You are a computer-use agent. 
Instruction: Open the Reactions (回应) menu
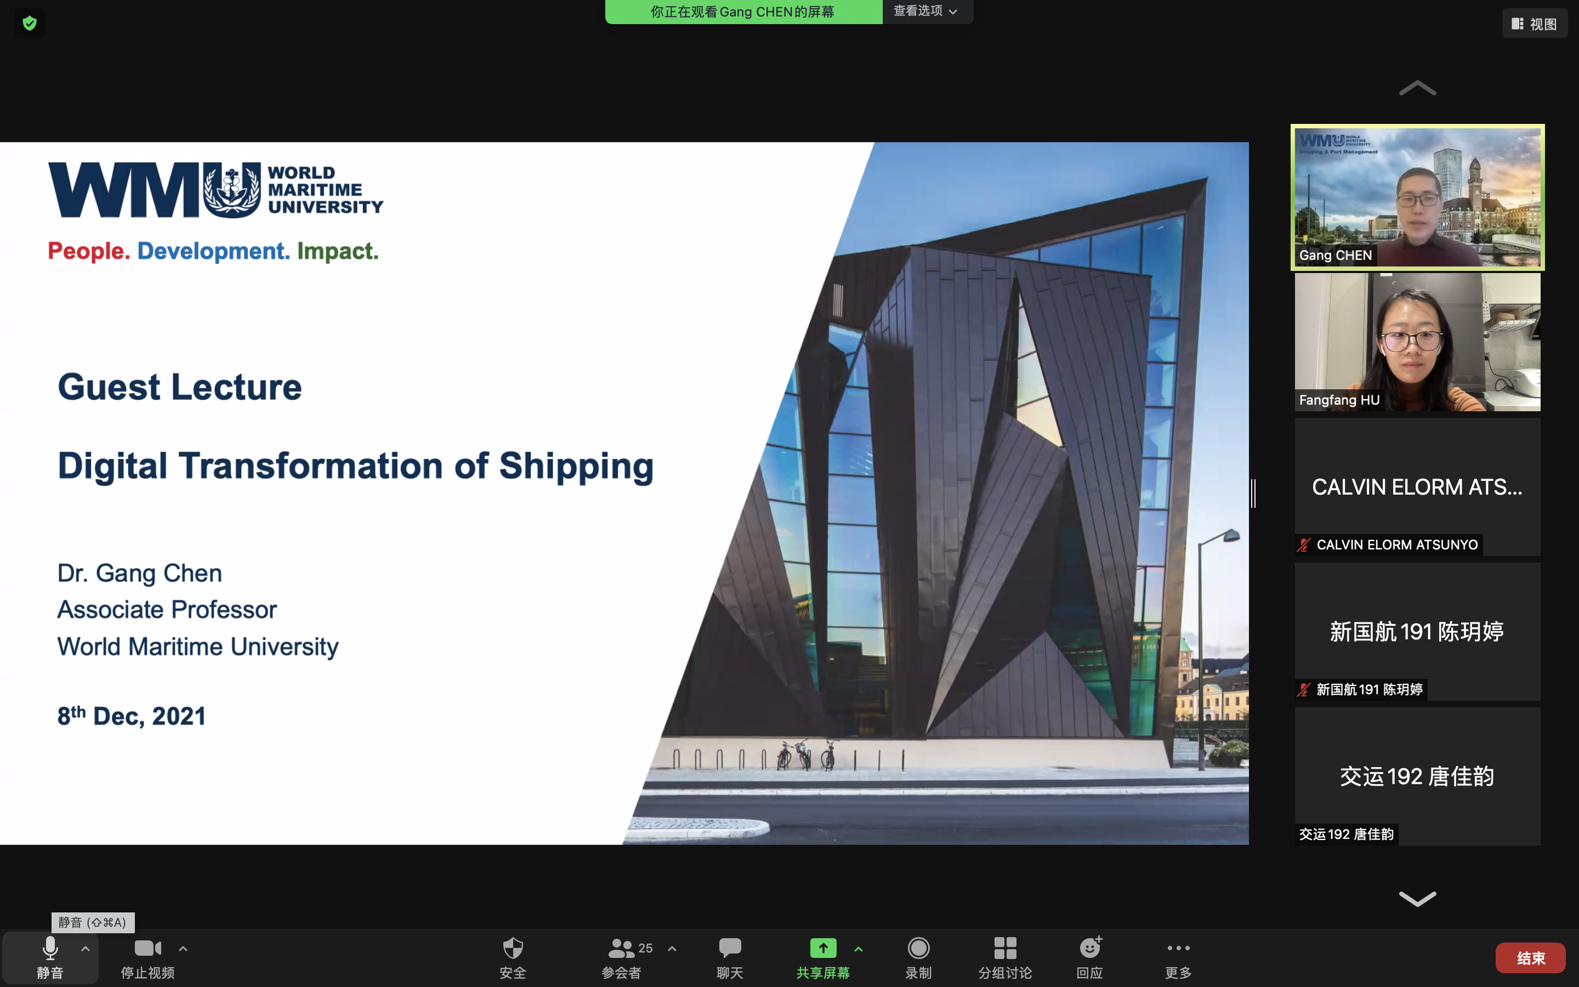click(1089, 957)
